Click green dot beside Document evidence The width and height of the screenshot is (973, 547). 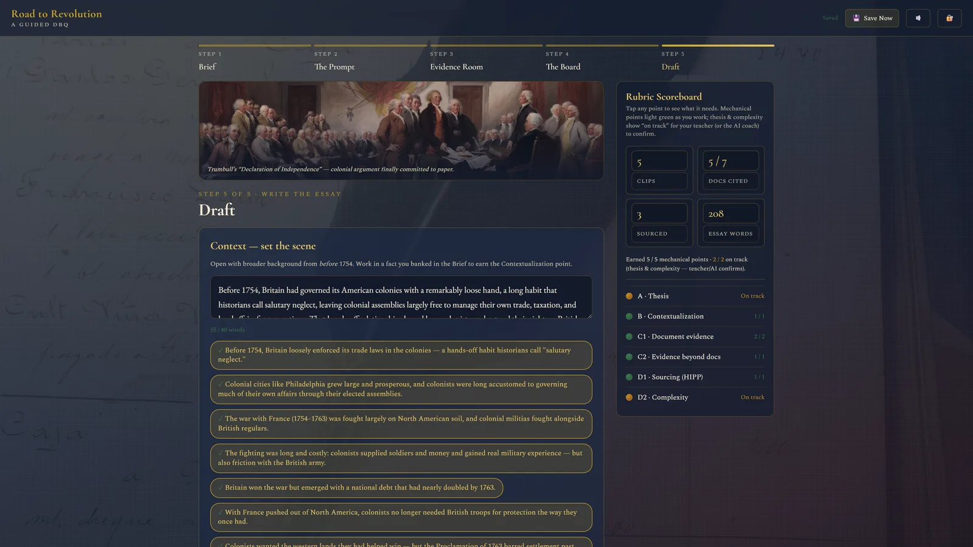coord(629,337)
